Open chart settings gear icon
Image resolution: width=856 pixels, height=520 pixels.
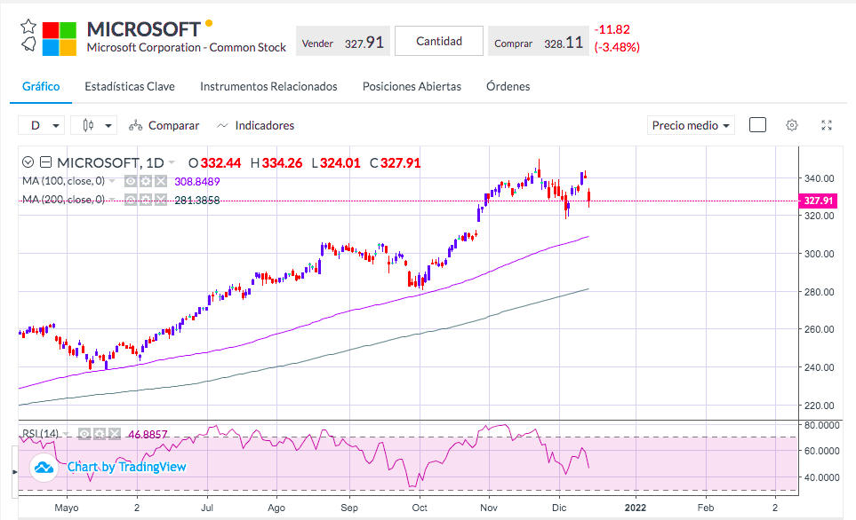(x=792, y=125)
